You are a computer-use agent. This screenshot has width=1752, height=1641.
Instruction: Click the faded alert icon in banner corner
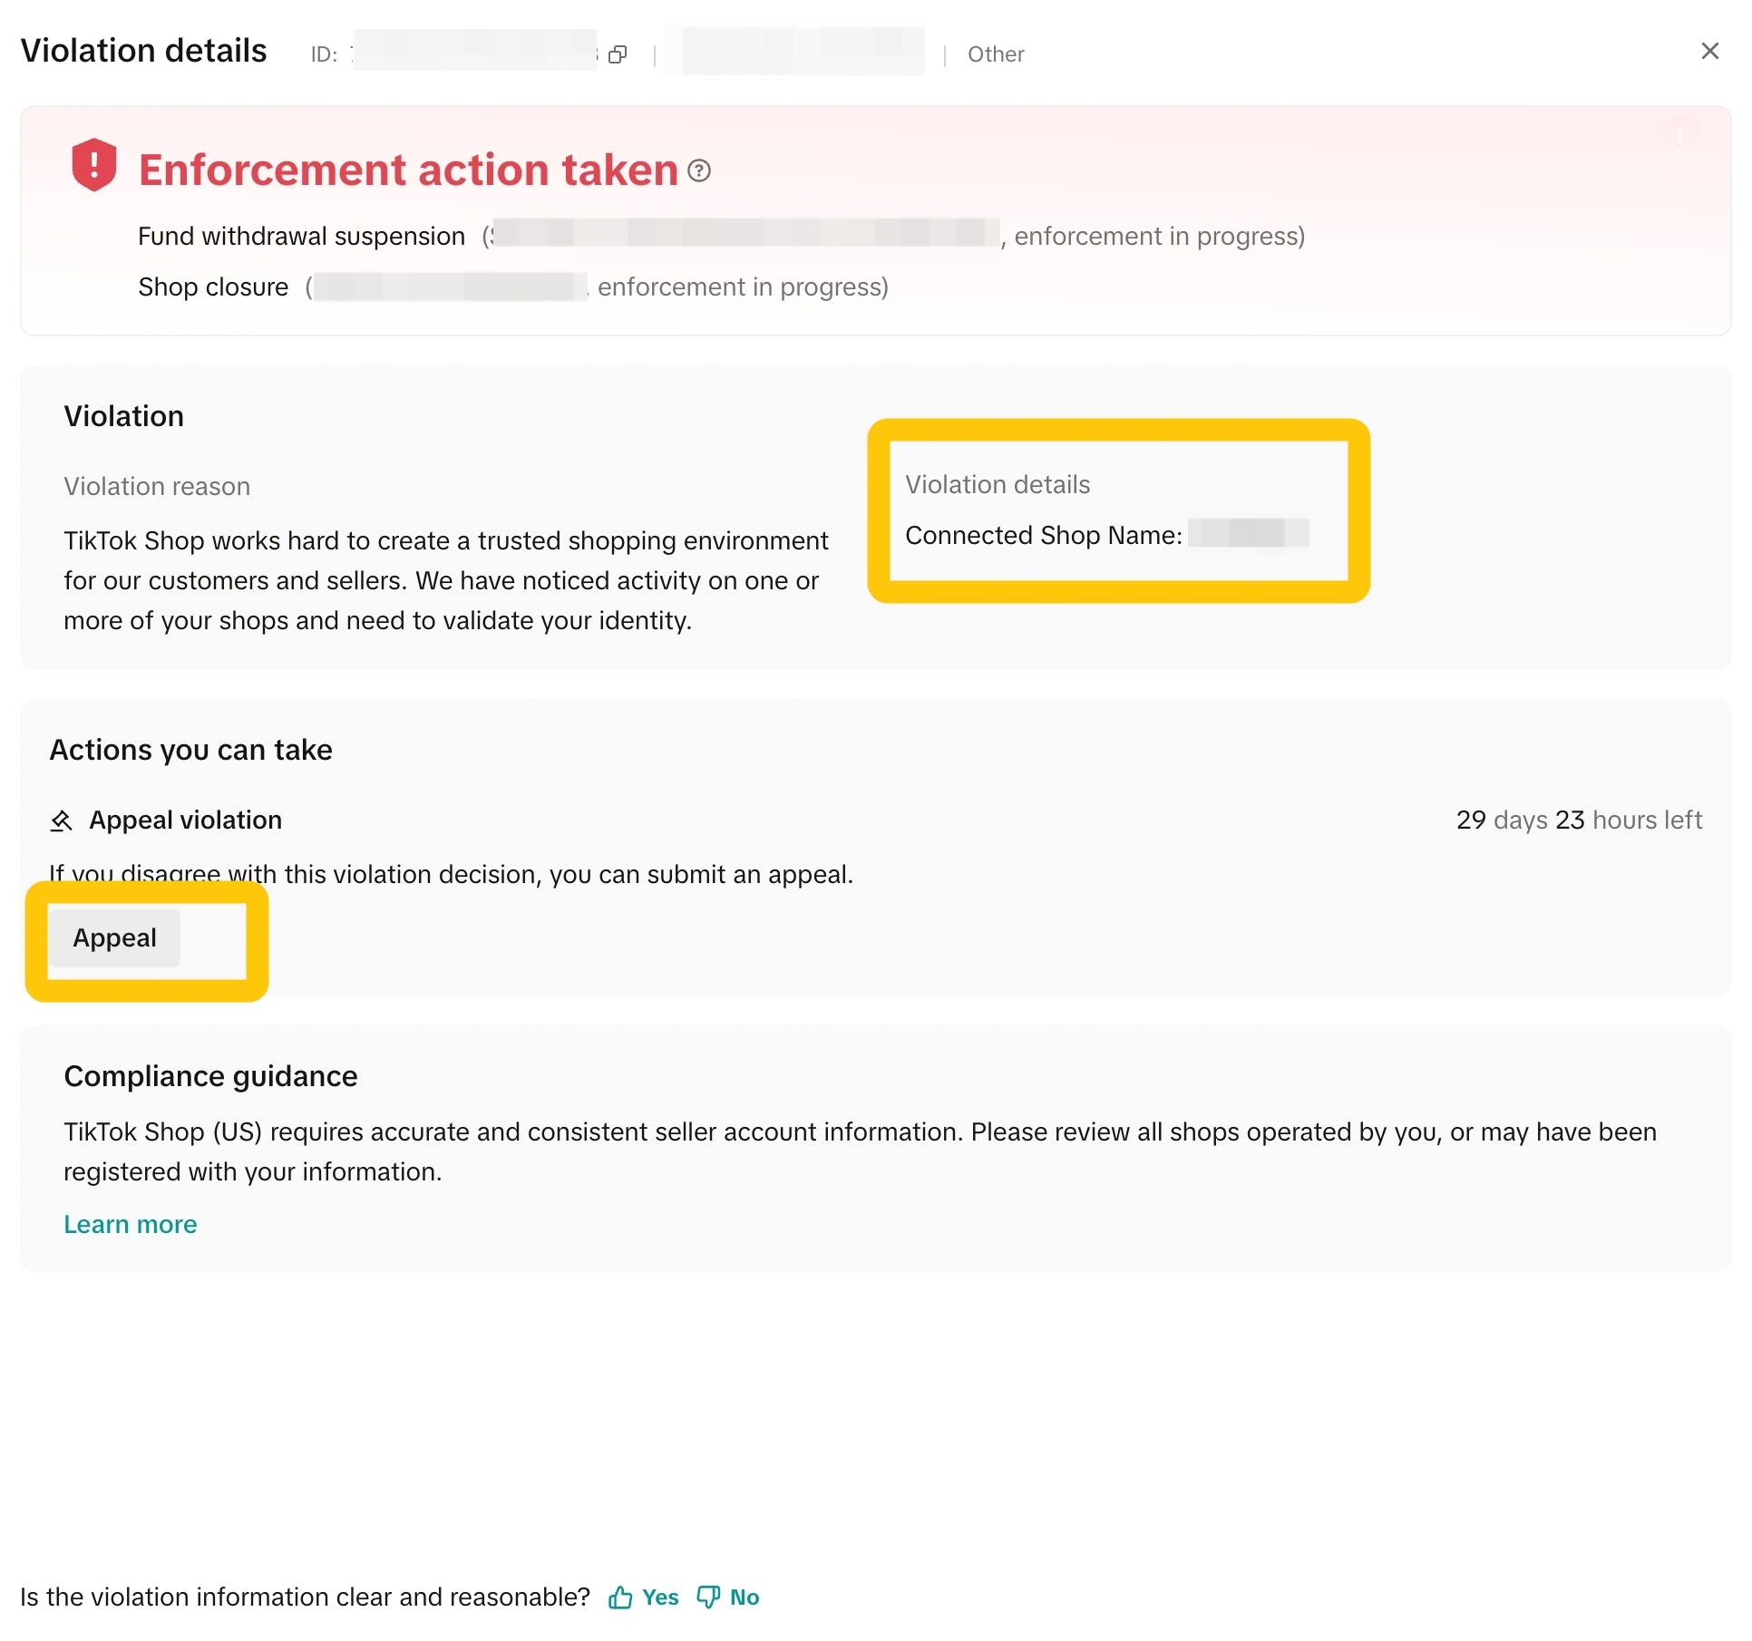pos(1679,139)
